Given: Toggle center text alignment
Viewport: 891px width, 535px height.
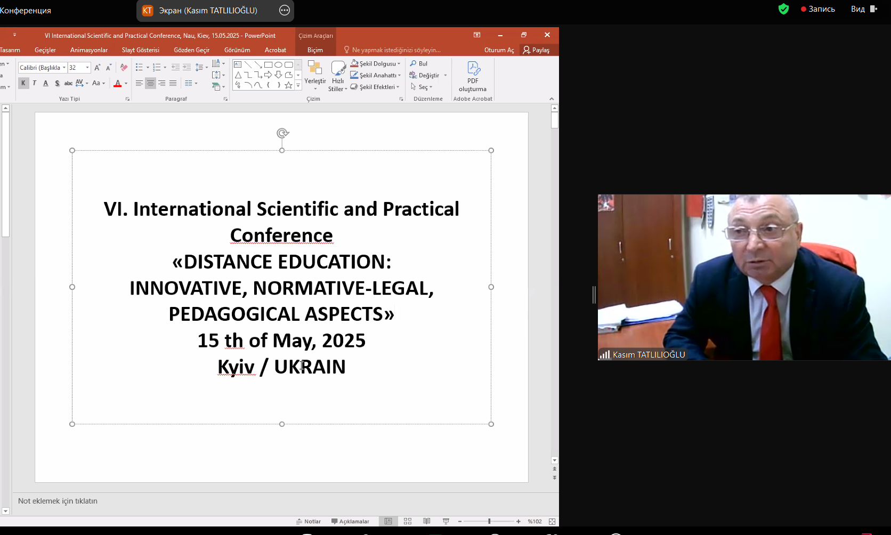Looking at the screenshot, I should [150, 83].
